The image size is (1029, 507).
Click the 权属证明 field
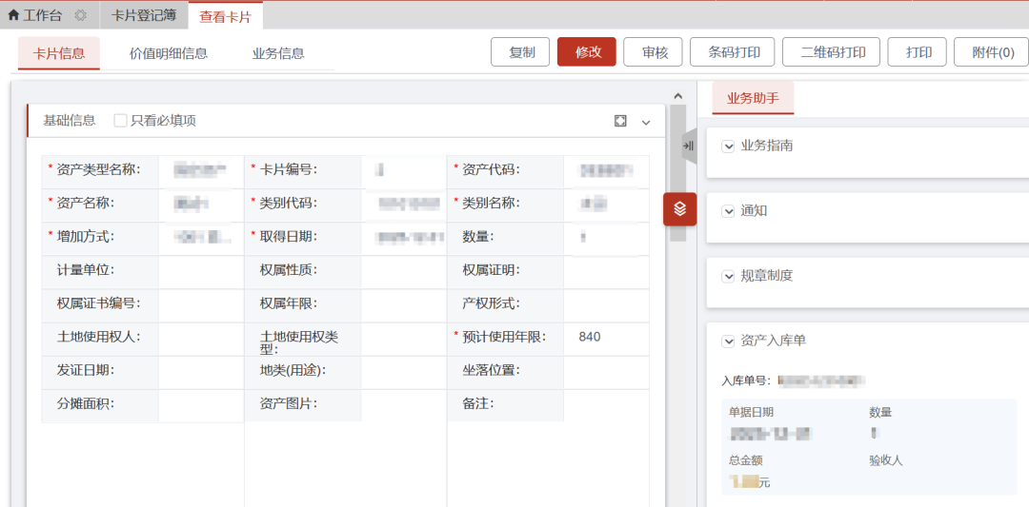point(606,272)
